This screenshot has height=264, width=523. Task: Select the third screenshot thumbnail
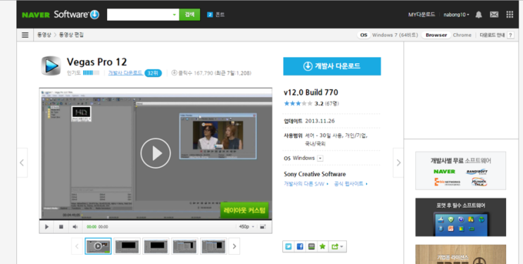(x=156, y=246)
